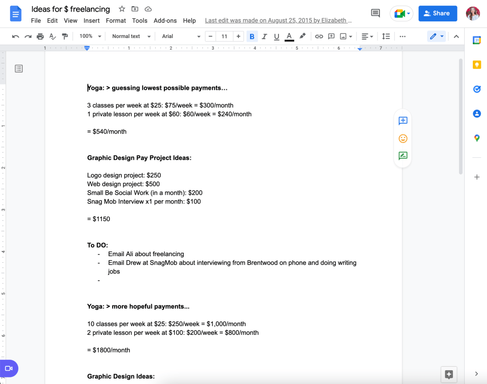This screenshot has width=487, height=384.
Task: Expand the Arial font family dropdown
Action: pos(180,36)
